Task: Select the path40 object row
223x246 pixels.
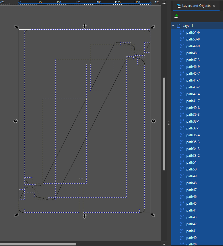Action: (191, 238)
